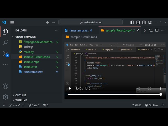This screenshot has width=168, height=126.
Task: Open the hamburger application menu
Action: click(12, 22)
